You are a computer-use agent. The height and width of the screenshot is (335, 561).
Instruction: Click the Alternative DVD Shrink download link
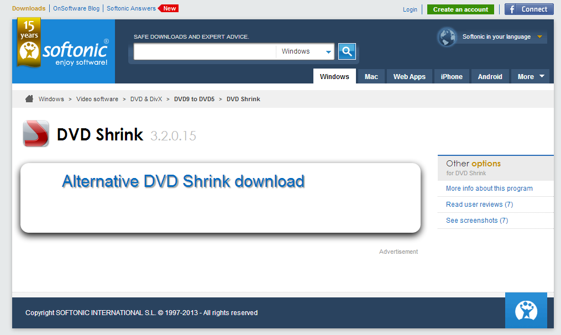[183, 181]
